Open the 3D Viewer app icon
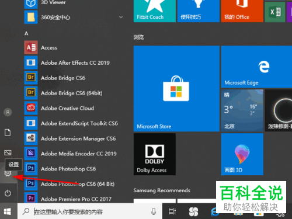Image resolution: width=292 pixels, height=219 pixels. (31, 4)
